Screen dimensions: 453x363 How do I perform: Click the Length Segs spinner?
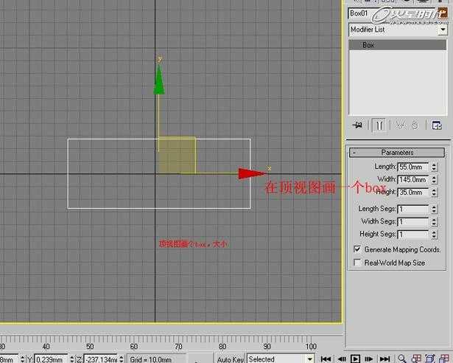434,210
